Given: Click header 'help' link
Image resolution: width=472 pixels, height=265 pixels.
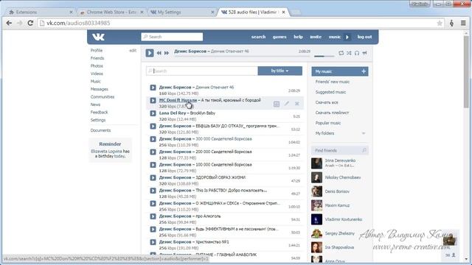Looking at the screenshot, I should coord(298,37).
